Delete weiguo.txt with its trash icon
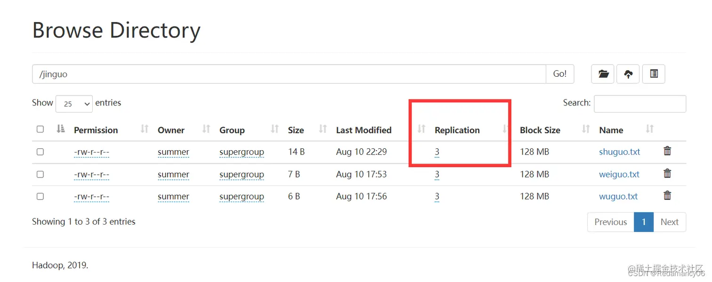Image resolution: width=712 pixels, height=282 pixels. pyautogui.click(x=667, y=174)
